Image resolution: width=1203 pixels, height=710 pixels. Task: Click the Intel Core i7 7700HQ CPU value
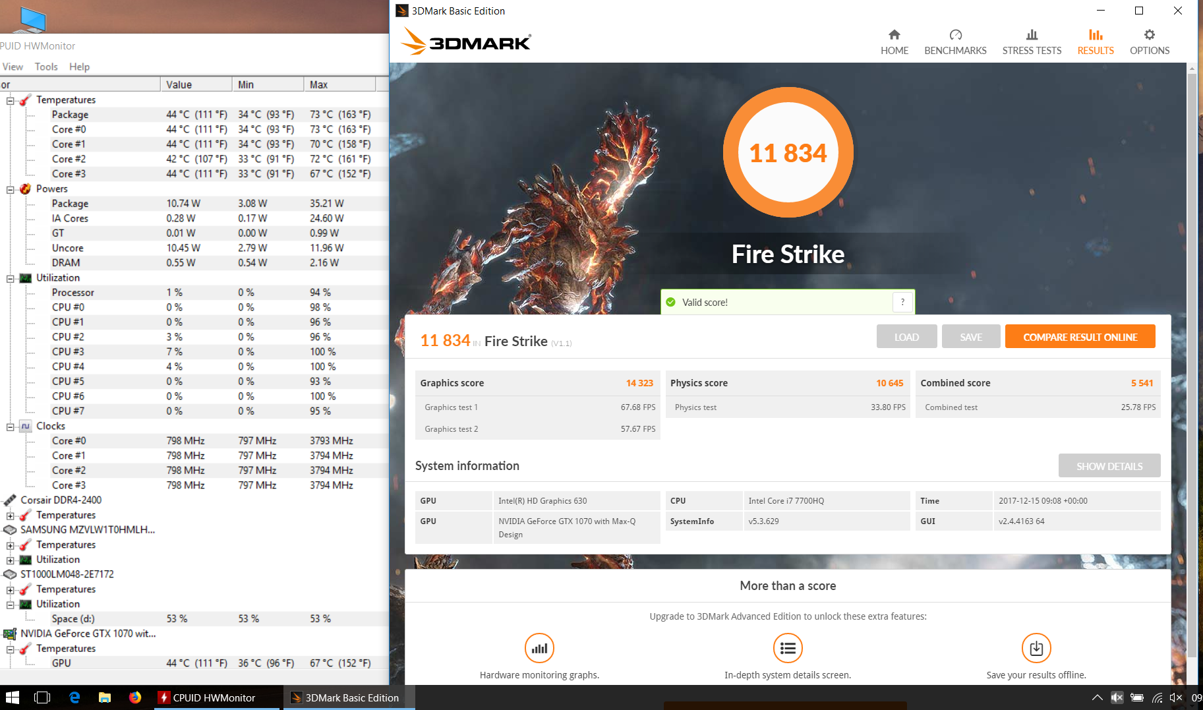tap(786, 501)
